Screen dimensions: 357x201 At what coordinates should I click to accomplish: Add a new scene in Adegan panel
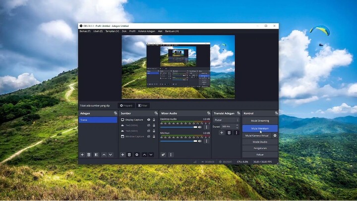pos(82,155)
